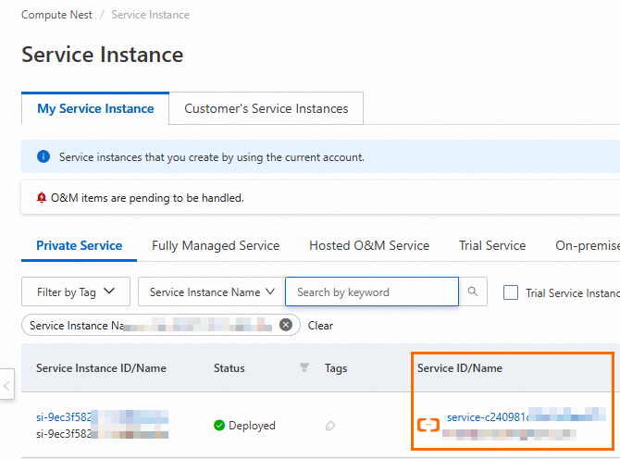The image size is (620, 459).
Task: Click the blue info icon in banner
Action: click(x=43, y=157)
